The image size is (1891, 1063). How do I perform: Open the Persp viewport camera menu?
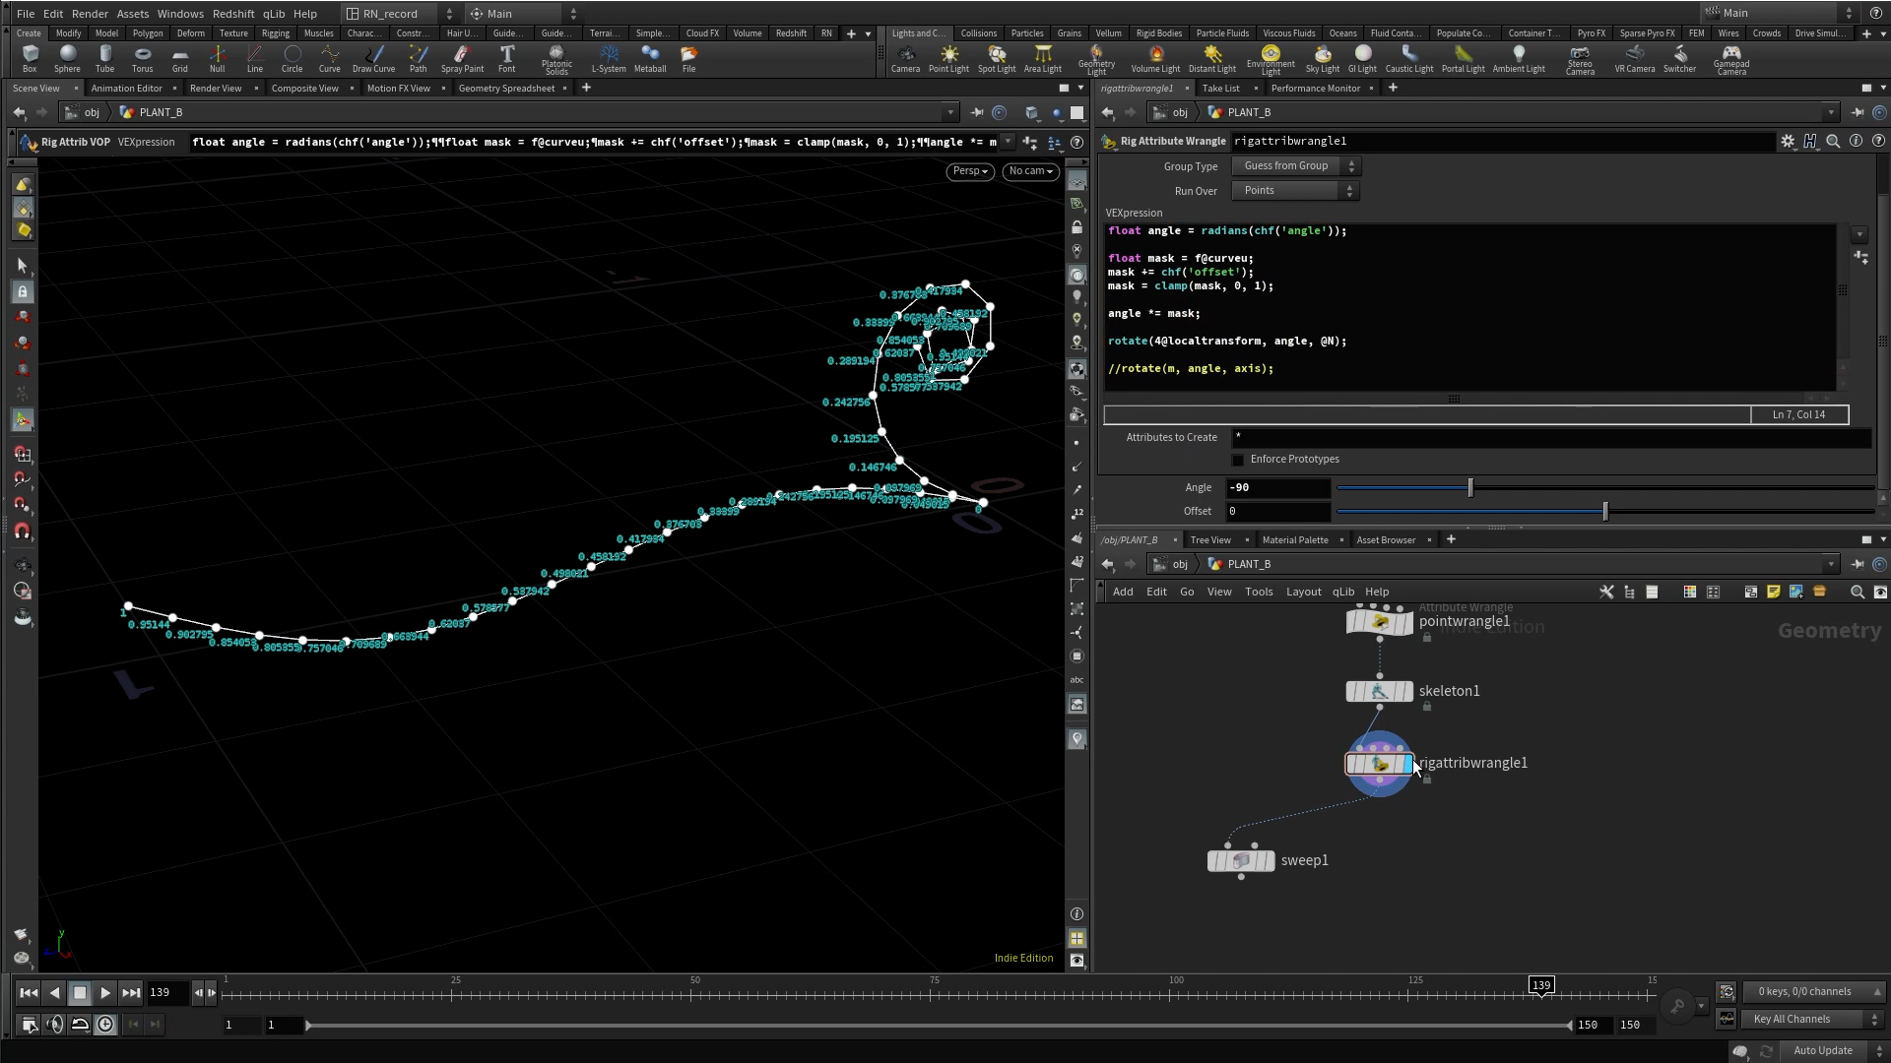tap(969, 171)
